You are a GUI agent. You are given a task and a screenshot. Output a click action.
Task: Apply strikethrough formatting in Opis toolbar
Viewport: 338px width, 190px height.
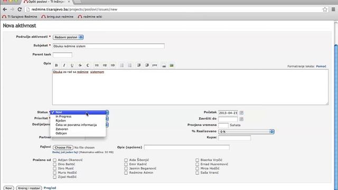pyautogui.click(x=80, y=65)
